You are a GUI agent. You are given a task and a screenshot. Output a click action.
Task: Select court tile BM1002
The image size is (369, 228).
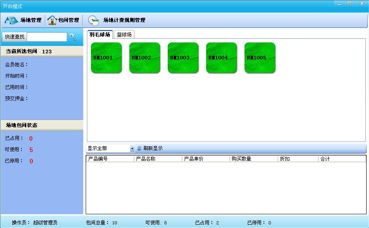tap(145, 58)
